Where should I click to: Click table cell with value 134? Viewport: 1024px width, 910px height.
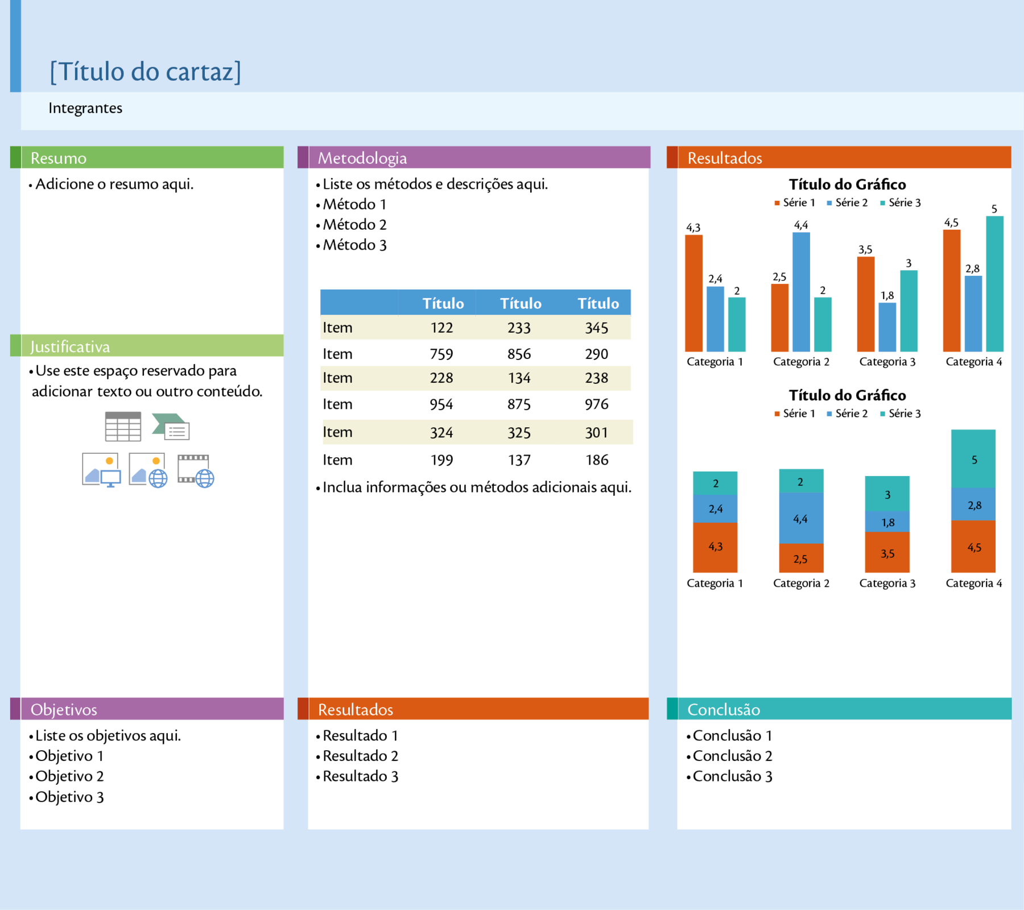pos(519,378)
